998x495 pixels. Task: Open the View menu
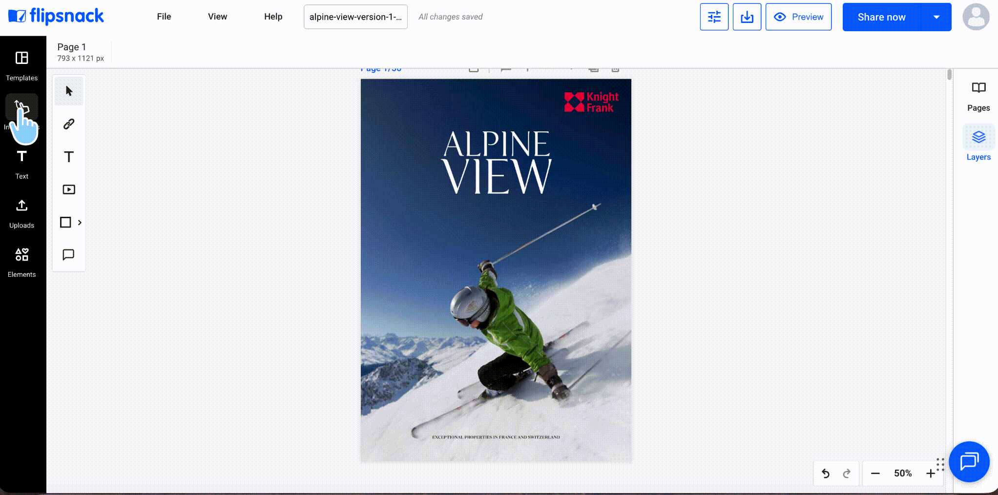(x=217, y=17)
